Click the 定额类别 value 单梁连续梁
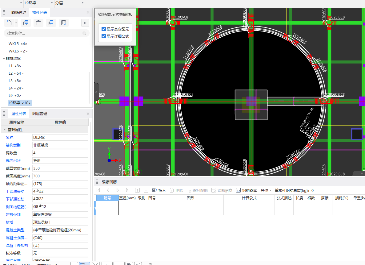The image size is (365, 265). (x=60, y=215)
